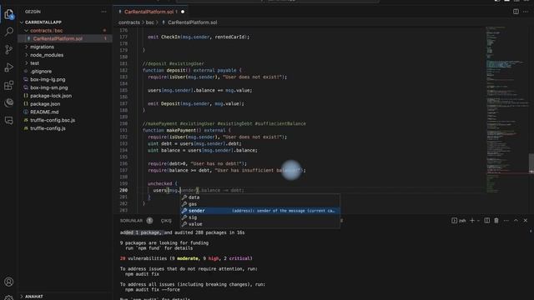This screenshot has width=534, height=300.
Task: Open the Search view in activity bar
Action: (x=9, y=32)
